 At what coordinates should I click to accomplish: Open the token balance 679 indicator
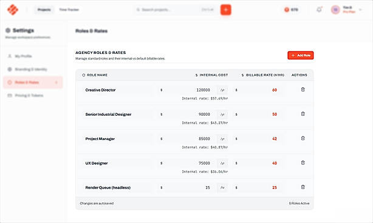point(291,10)
